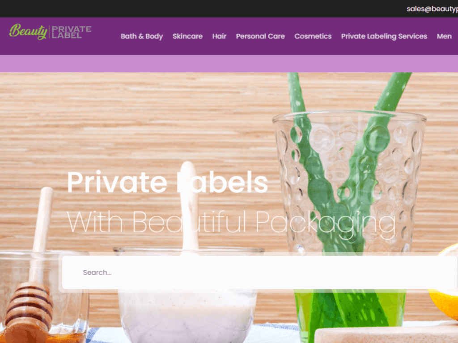Click the Beauty Private Label logo

coord(50,32)
